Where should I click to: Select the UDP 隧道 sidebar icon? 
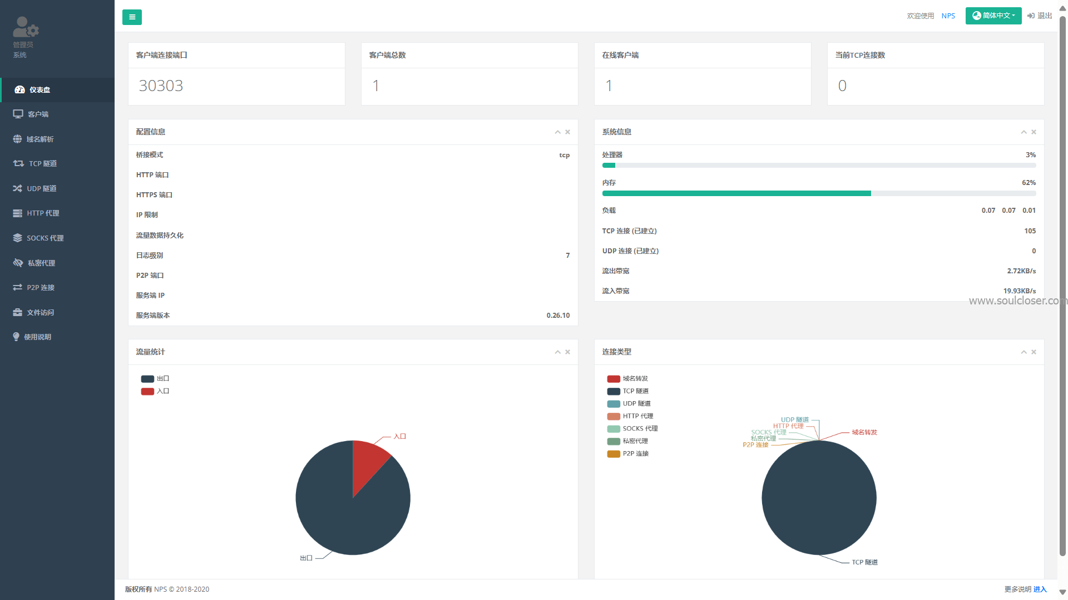(17, 188)
